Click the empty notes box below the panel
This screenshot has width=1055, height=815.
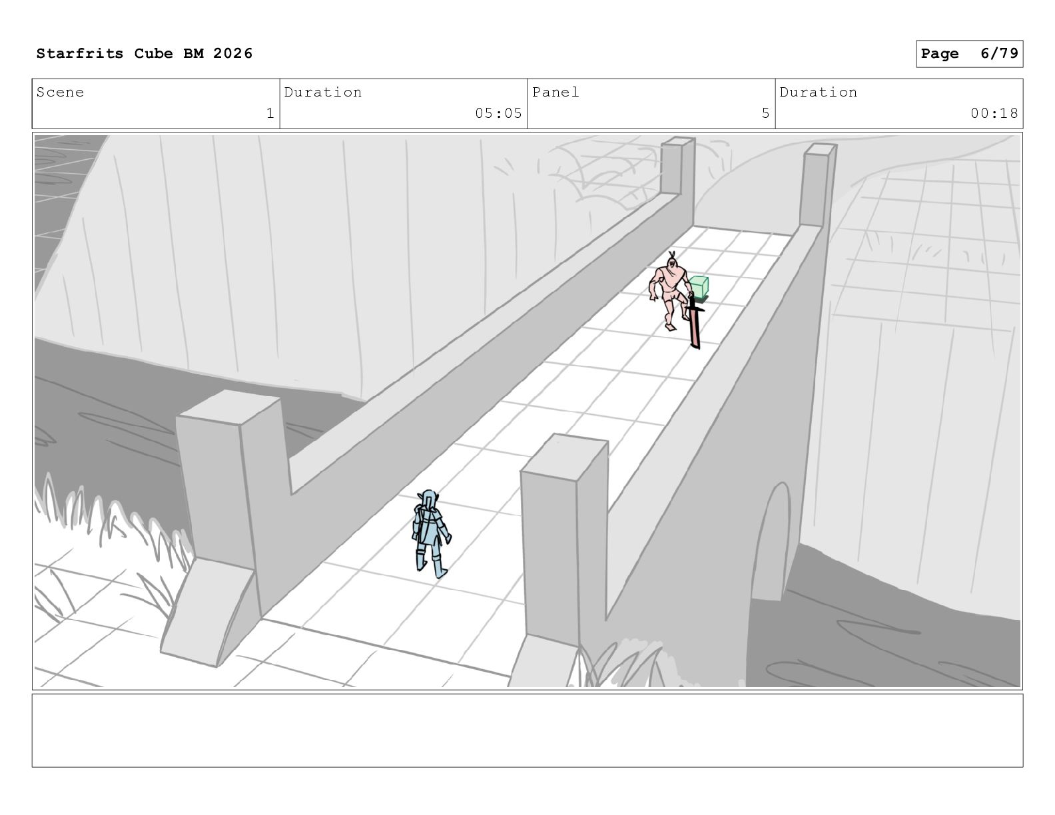[527, 730]
